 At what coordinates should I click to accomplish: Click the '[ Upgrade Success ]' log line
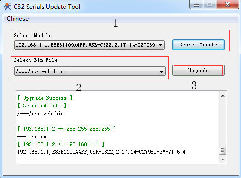click(45, 98)
